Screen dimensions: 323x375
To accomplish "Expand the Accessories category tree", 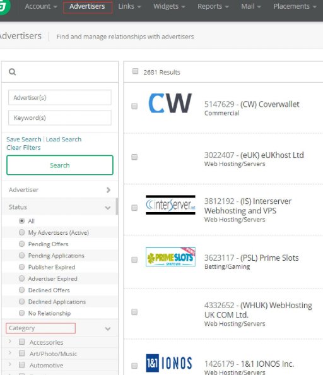I will pyautogui.click(x=10, y=342).
